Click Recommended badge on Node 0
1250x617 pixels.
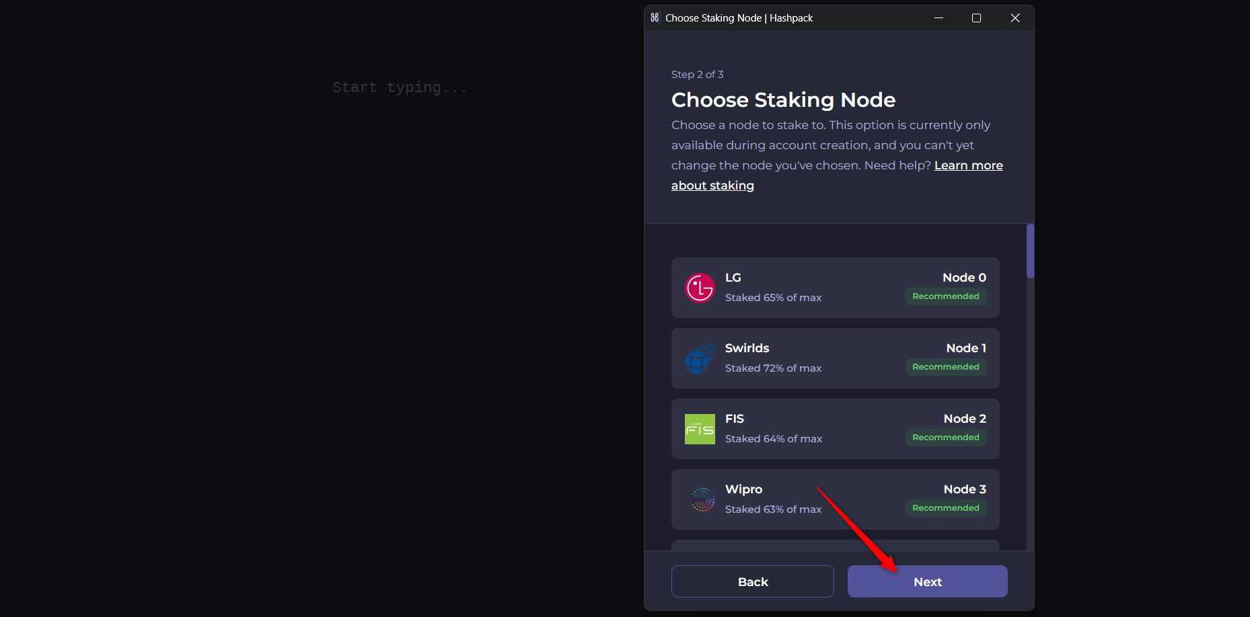[945, 296]
